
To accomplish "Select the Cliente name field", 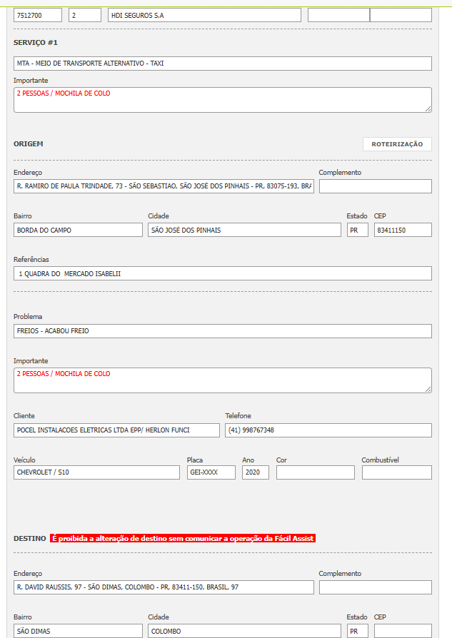I will point(116,430).
